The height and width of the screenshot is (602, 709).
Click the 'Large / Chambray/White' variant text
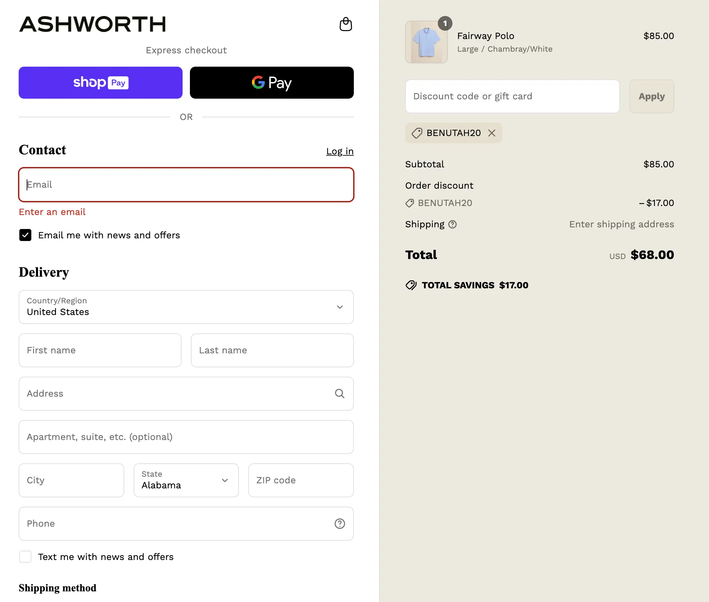click(x=505, y=49)
